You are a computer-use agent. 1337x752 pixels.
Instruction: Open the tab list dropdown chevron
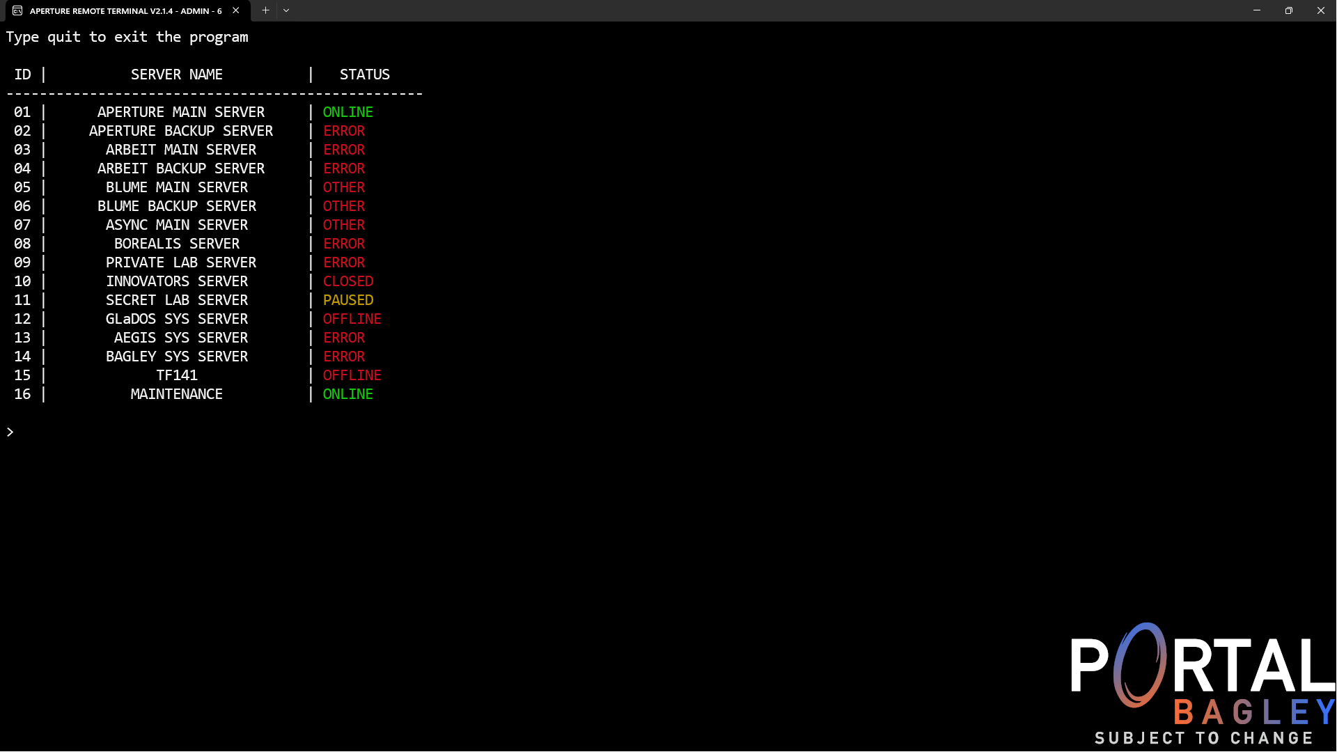[x=286, y=10]
